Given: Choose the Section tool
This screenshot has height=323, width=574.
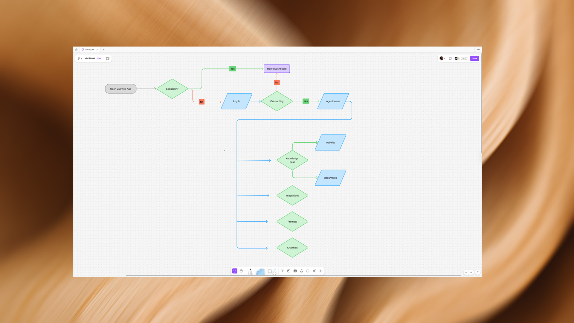Looking at the screenshot, I should coord(289,271).
